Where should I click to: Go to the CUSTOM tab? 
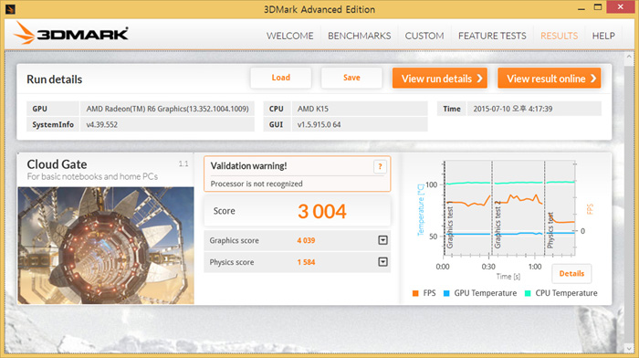click(424, 36)
